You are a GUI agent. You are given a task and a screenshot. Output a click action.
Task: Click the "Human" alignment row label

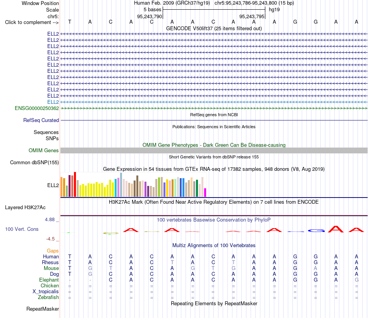pyautogui.click(x=51, y=256)
